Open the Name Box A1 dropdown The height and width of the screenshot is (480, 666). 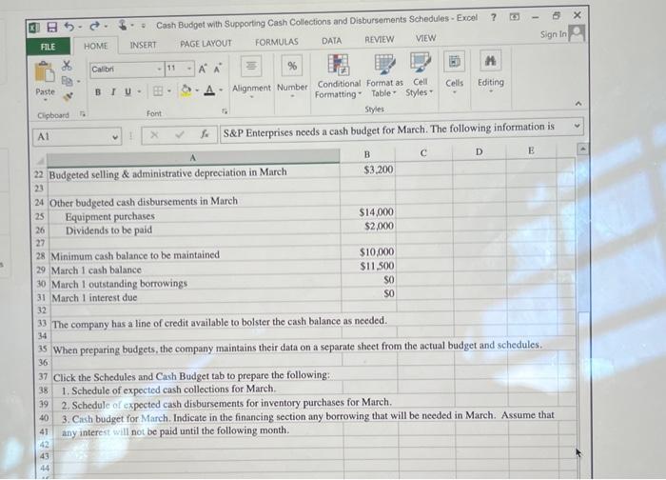[x=114, y=137]
